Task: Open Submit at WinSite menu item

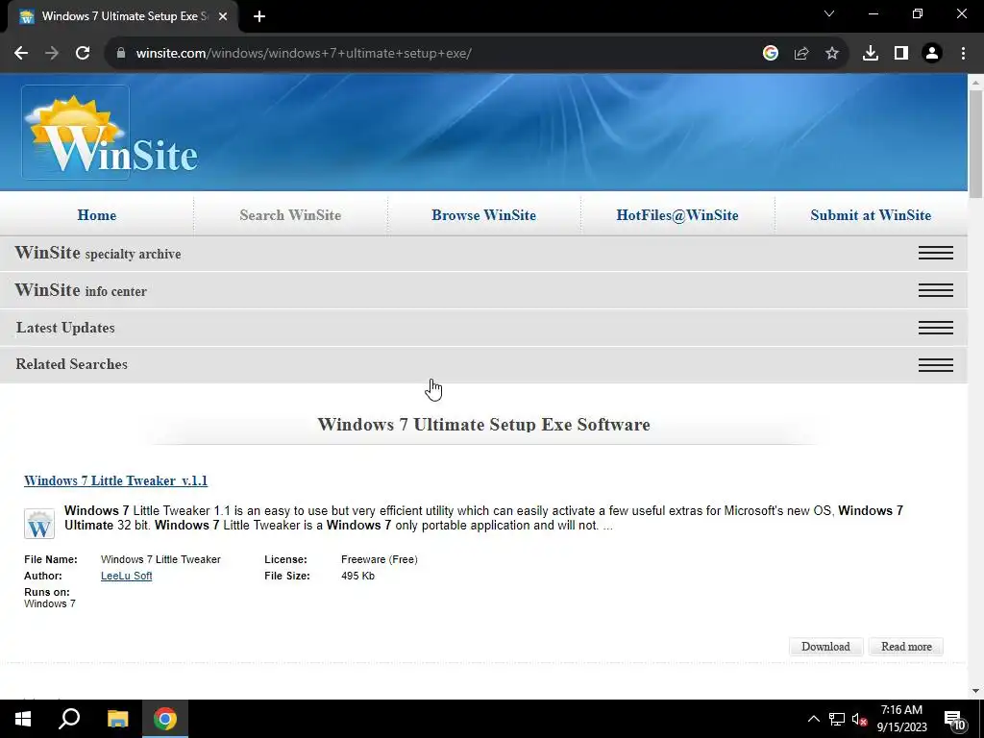Action: [x=871, y=215]
